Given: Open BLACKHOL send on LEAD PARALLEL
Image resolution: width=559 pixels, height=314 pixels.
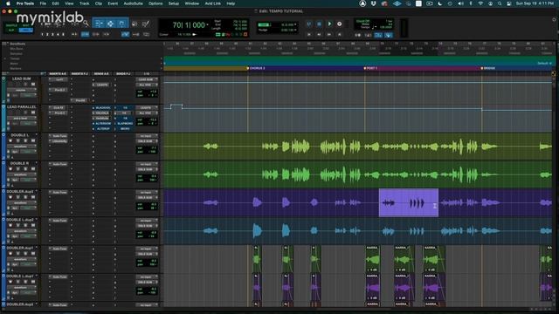Looking at the screenshot, I should pyautogui.click(x=103, y=108).
